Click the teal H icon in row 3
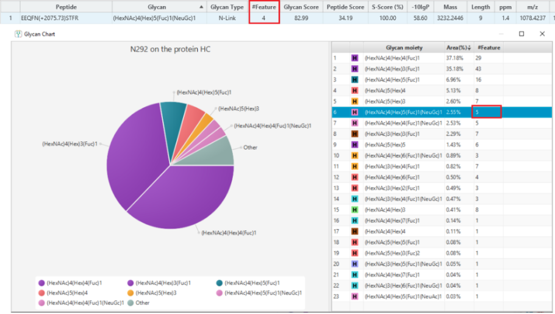This screenshot has width=555, height=314. (354, 80)
